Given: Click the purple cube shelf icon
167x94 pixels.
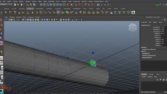Looking at the screenshot, I should pyautogui.click(x=58, y=13).
